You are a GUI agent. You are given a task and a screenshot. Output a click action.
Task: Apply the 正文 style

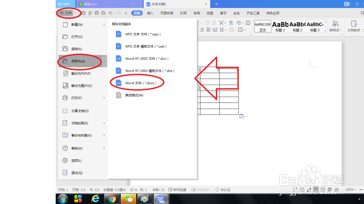click(x=263, y=26)
